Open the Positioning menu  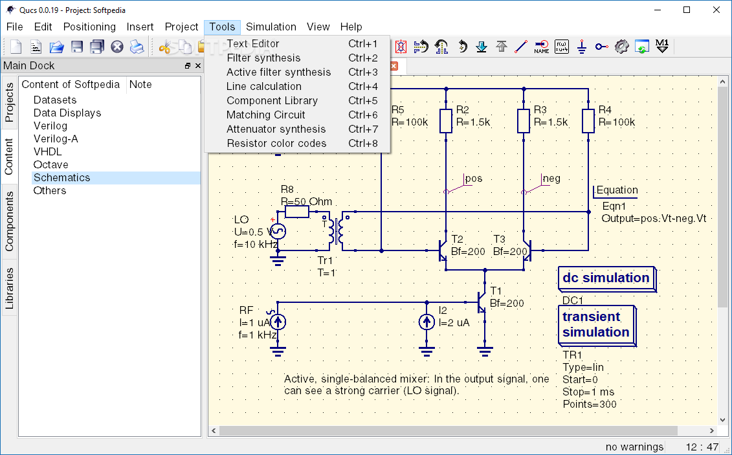click(x=89, y=27)
